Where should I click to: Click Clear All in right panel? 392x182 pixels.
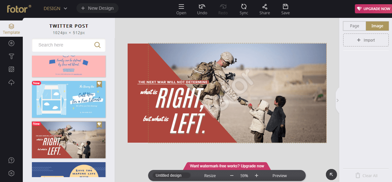click(x=366, y=175)
